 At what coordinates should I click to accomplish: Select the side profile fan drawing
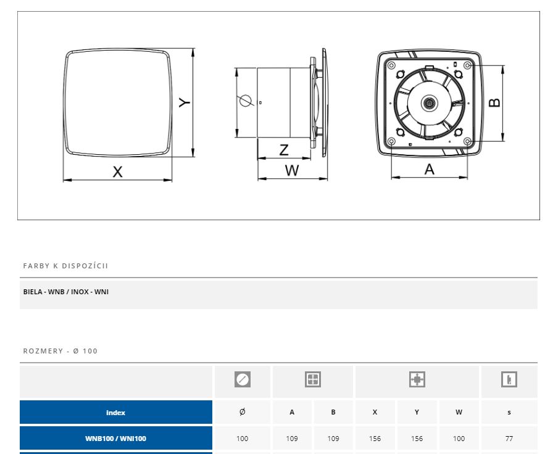290,102
